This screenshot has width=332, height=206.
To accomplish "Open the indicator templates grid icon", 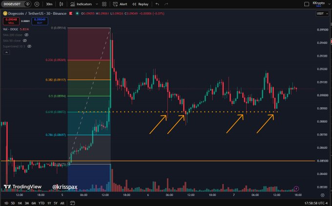I will (x=104, y=4).
